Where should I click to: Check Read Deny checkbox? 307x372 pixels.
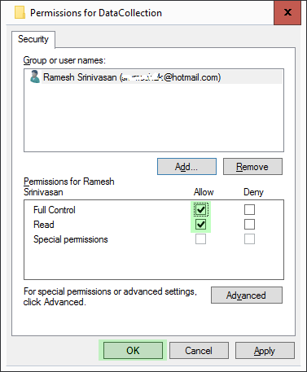[249, 225]
